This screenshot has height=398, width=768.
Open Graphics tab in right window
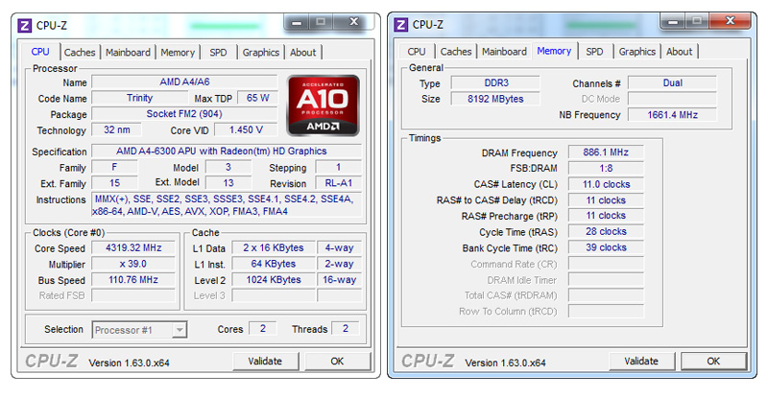click(636, 52)
